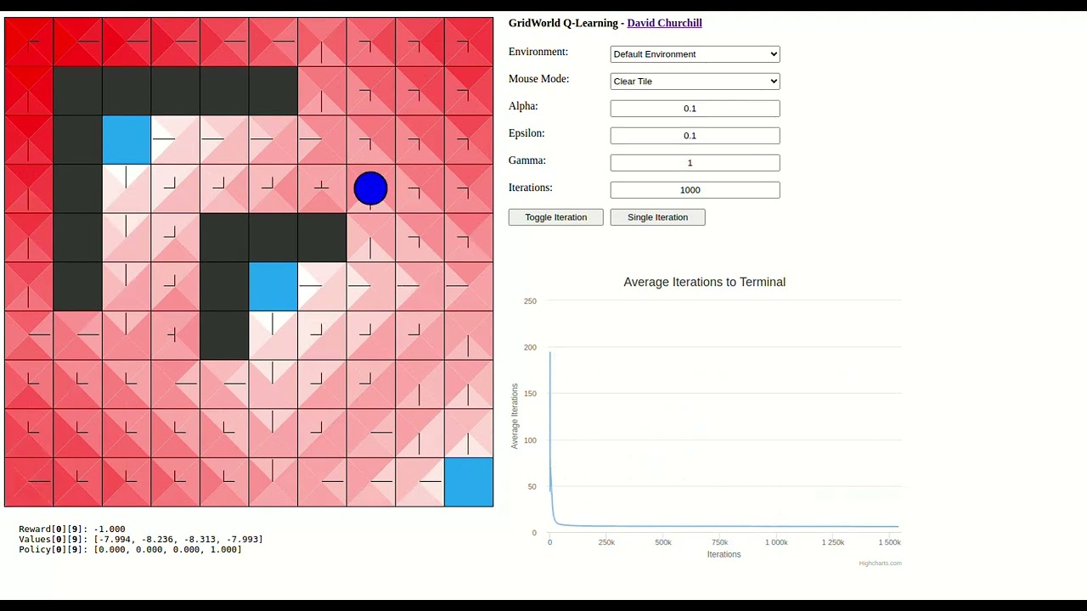Click the blue line in the chart
Screen dimensions: 1087x611
click(722, 526)
